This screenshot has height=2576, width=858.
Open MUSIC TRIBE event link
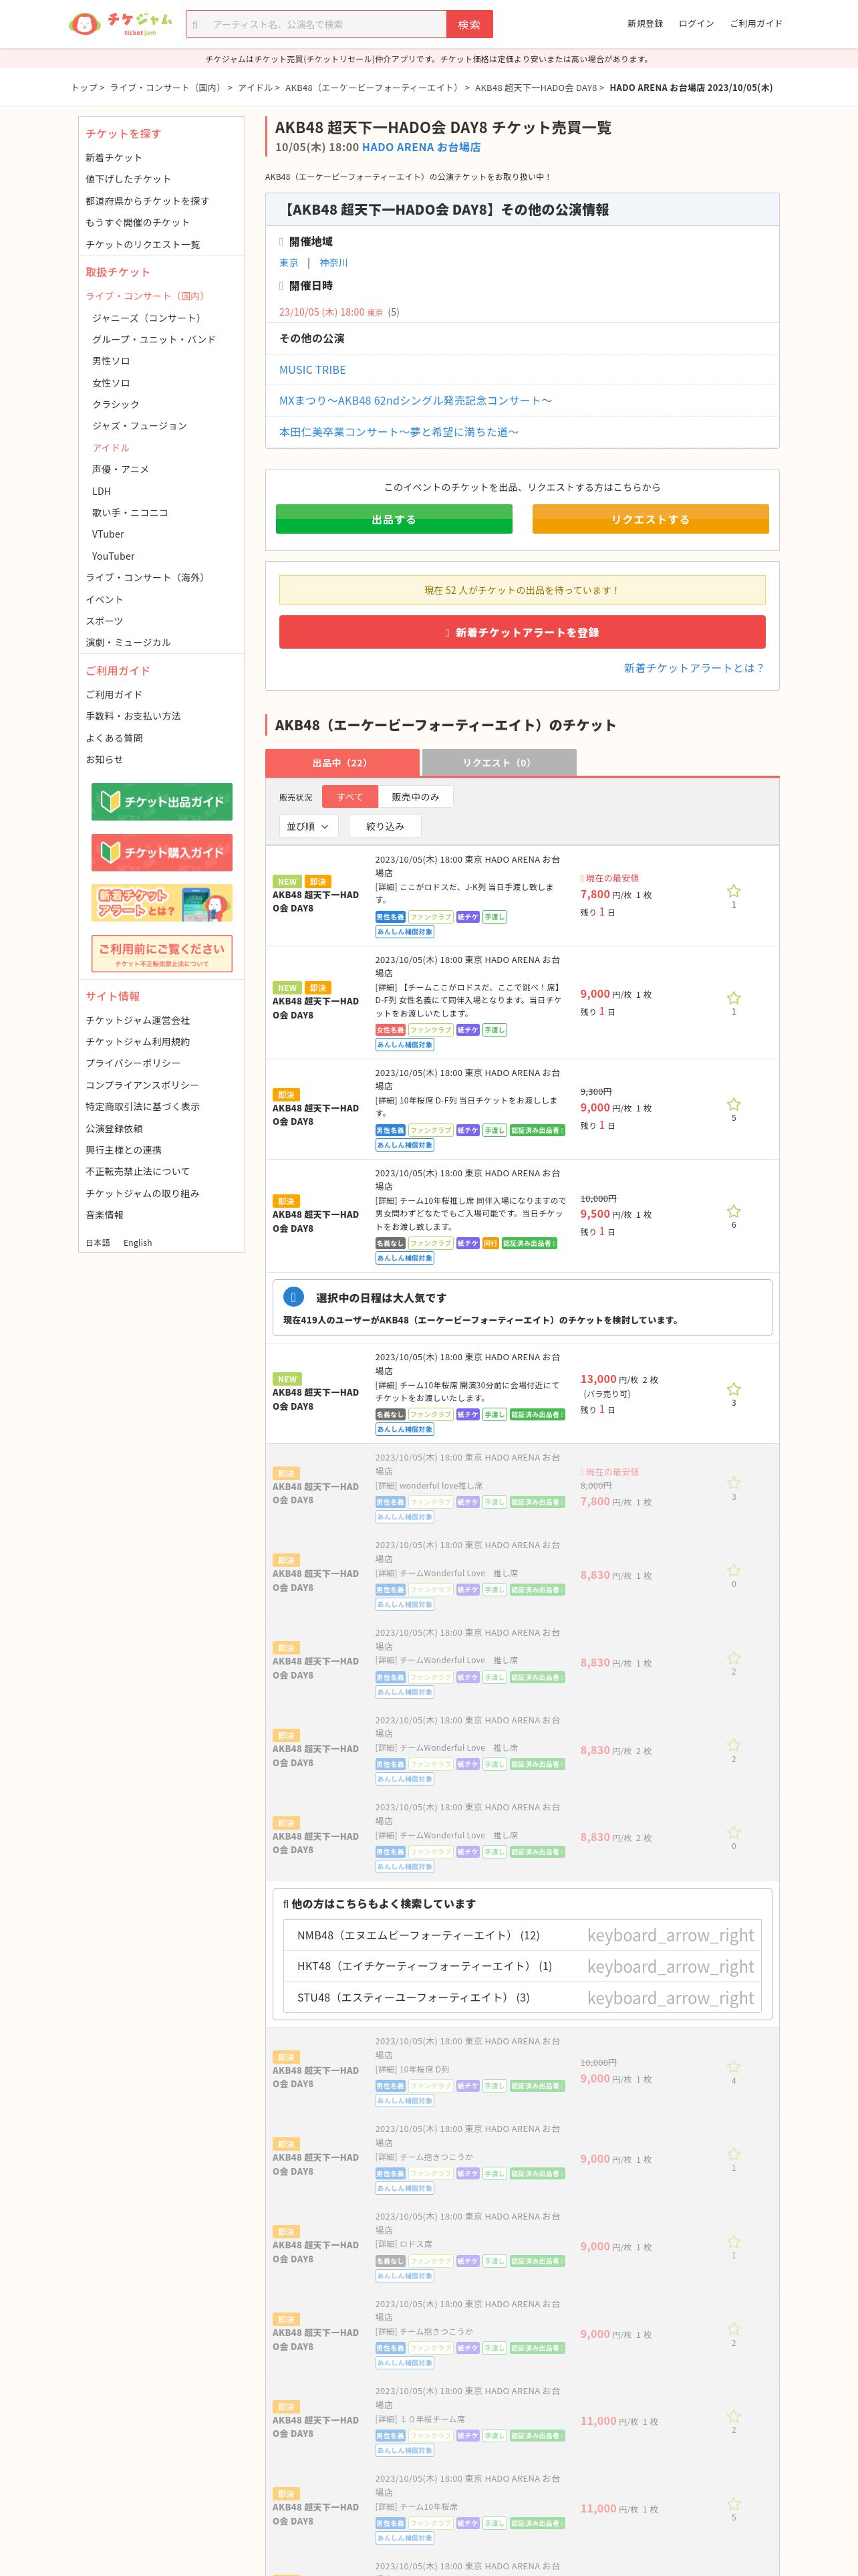(313, 369)
